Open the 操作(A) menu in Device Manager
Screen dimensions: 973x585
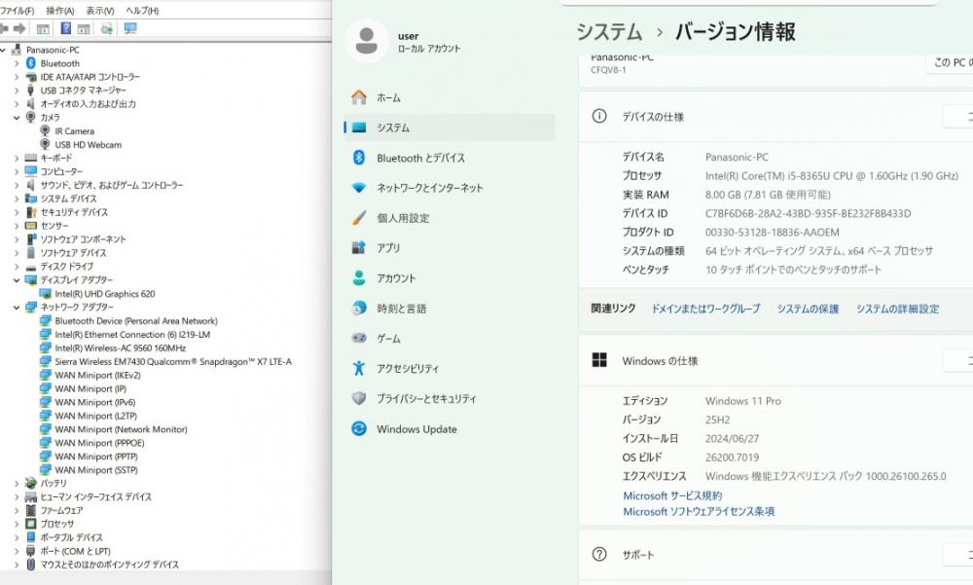pyautogui.click(x=59, y=11)
